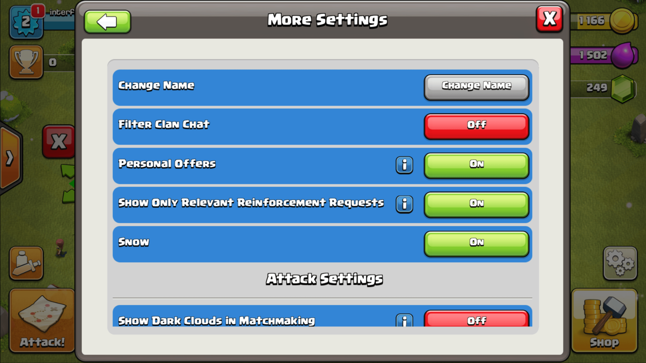646x363 pixels.
Task: Tap the Attack! map button
Action: pos(42,321)
